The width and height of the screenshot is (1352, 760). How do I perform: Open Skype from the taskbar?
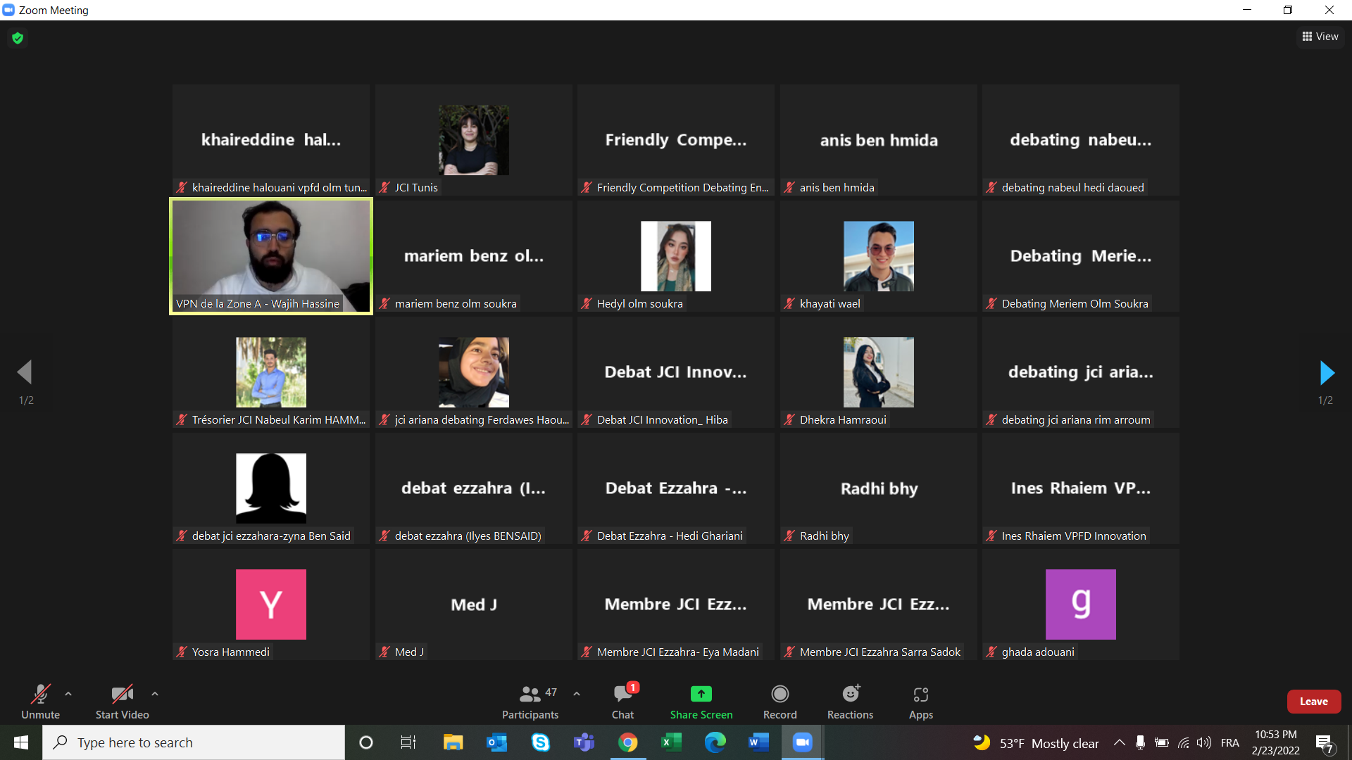tap(540, 742)
